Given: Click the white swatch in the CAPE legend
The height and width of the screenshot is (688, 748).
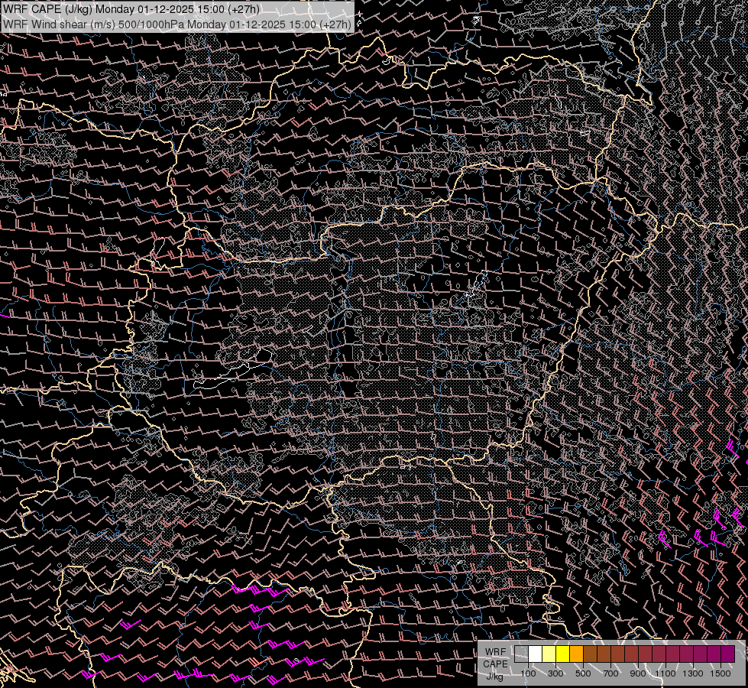Looking at the screenshot, I should [536, 654].
